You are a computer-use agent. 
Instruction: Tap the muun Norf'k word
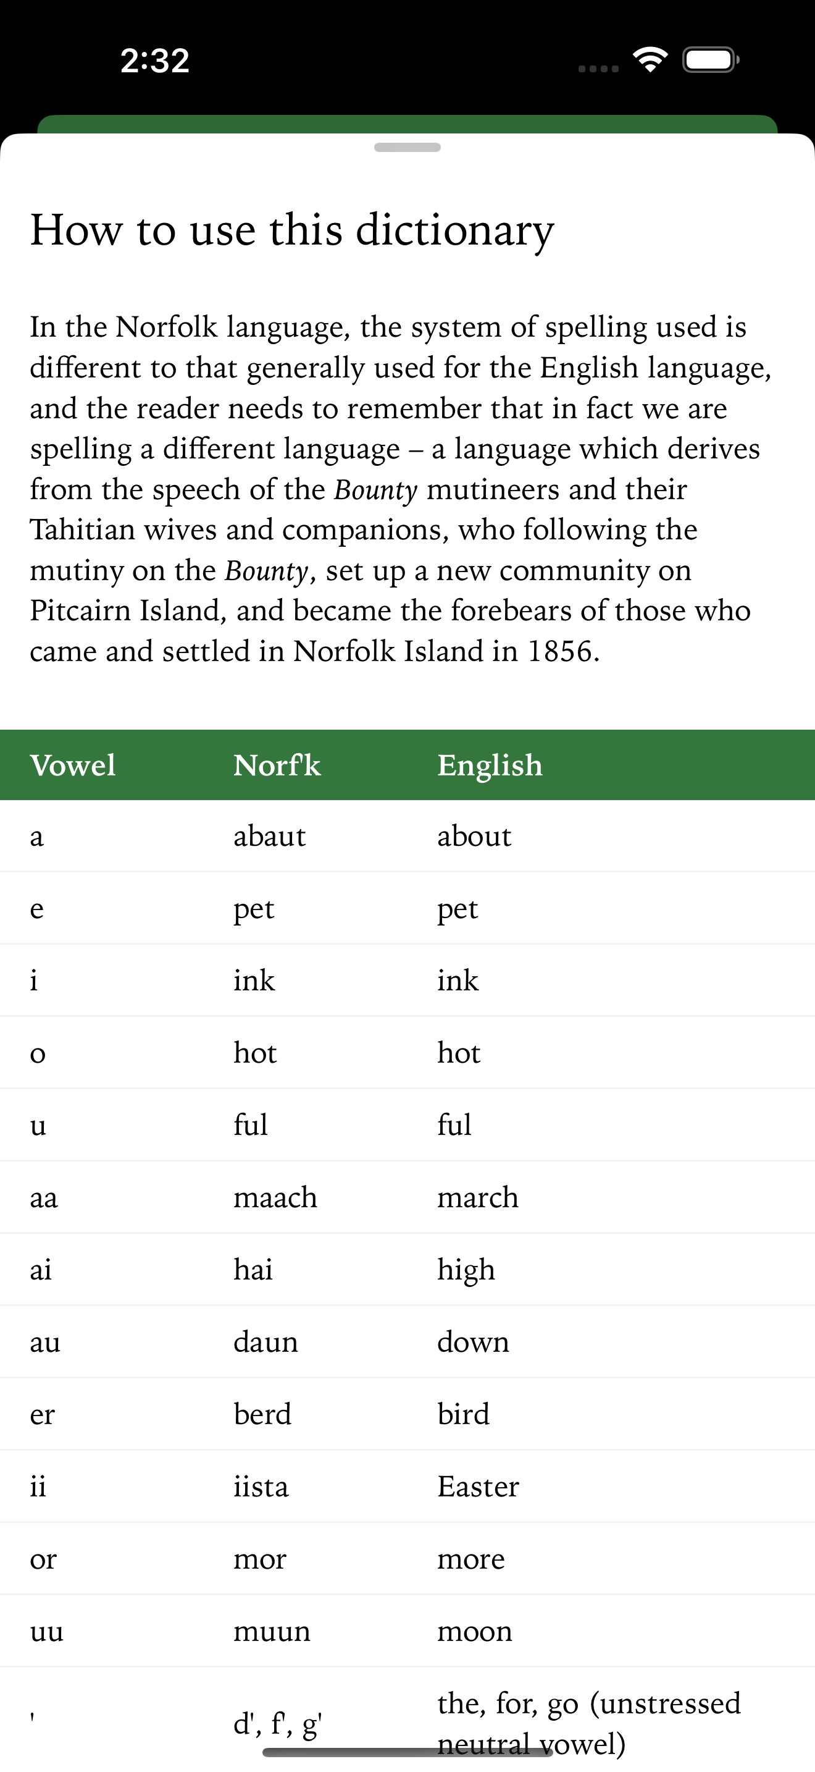pos(272,1631)
